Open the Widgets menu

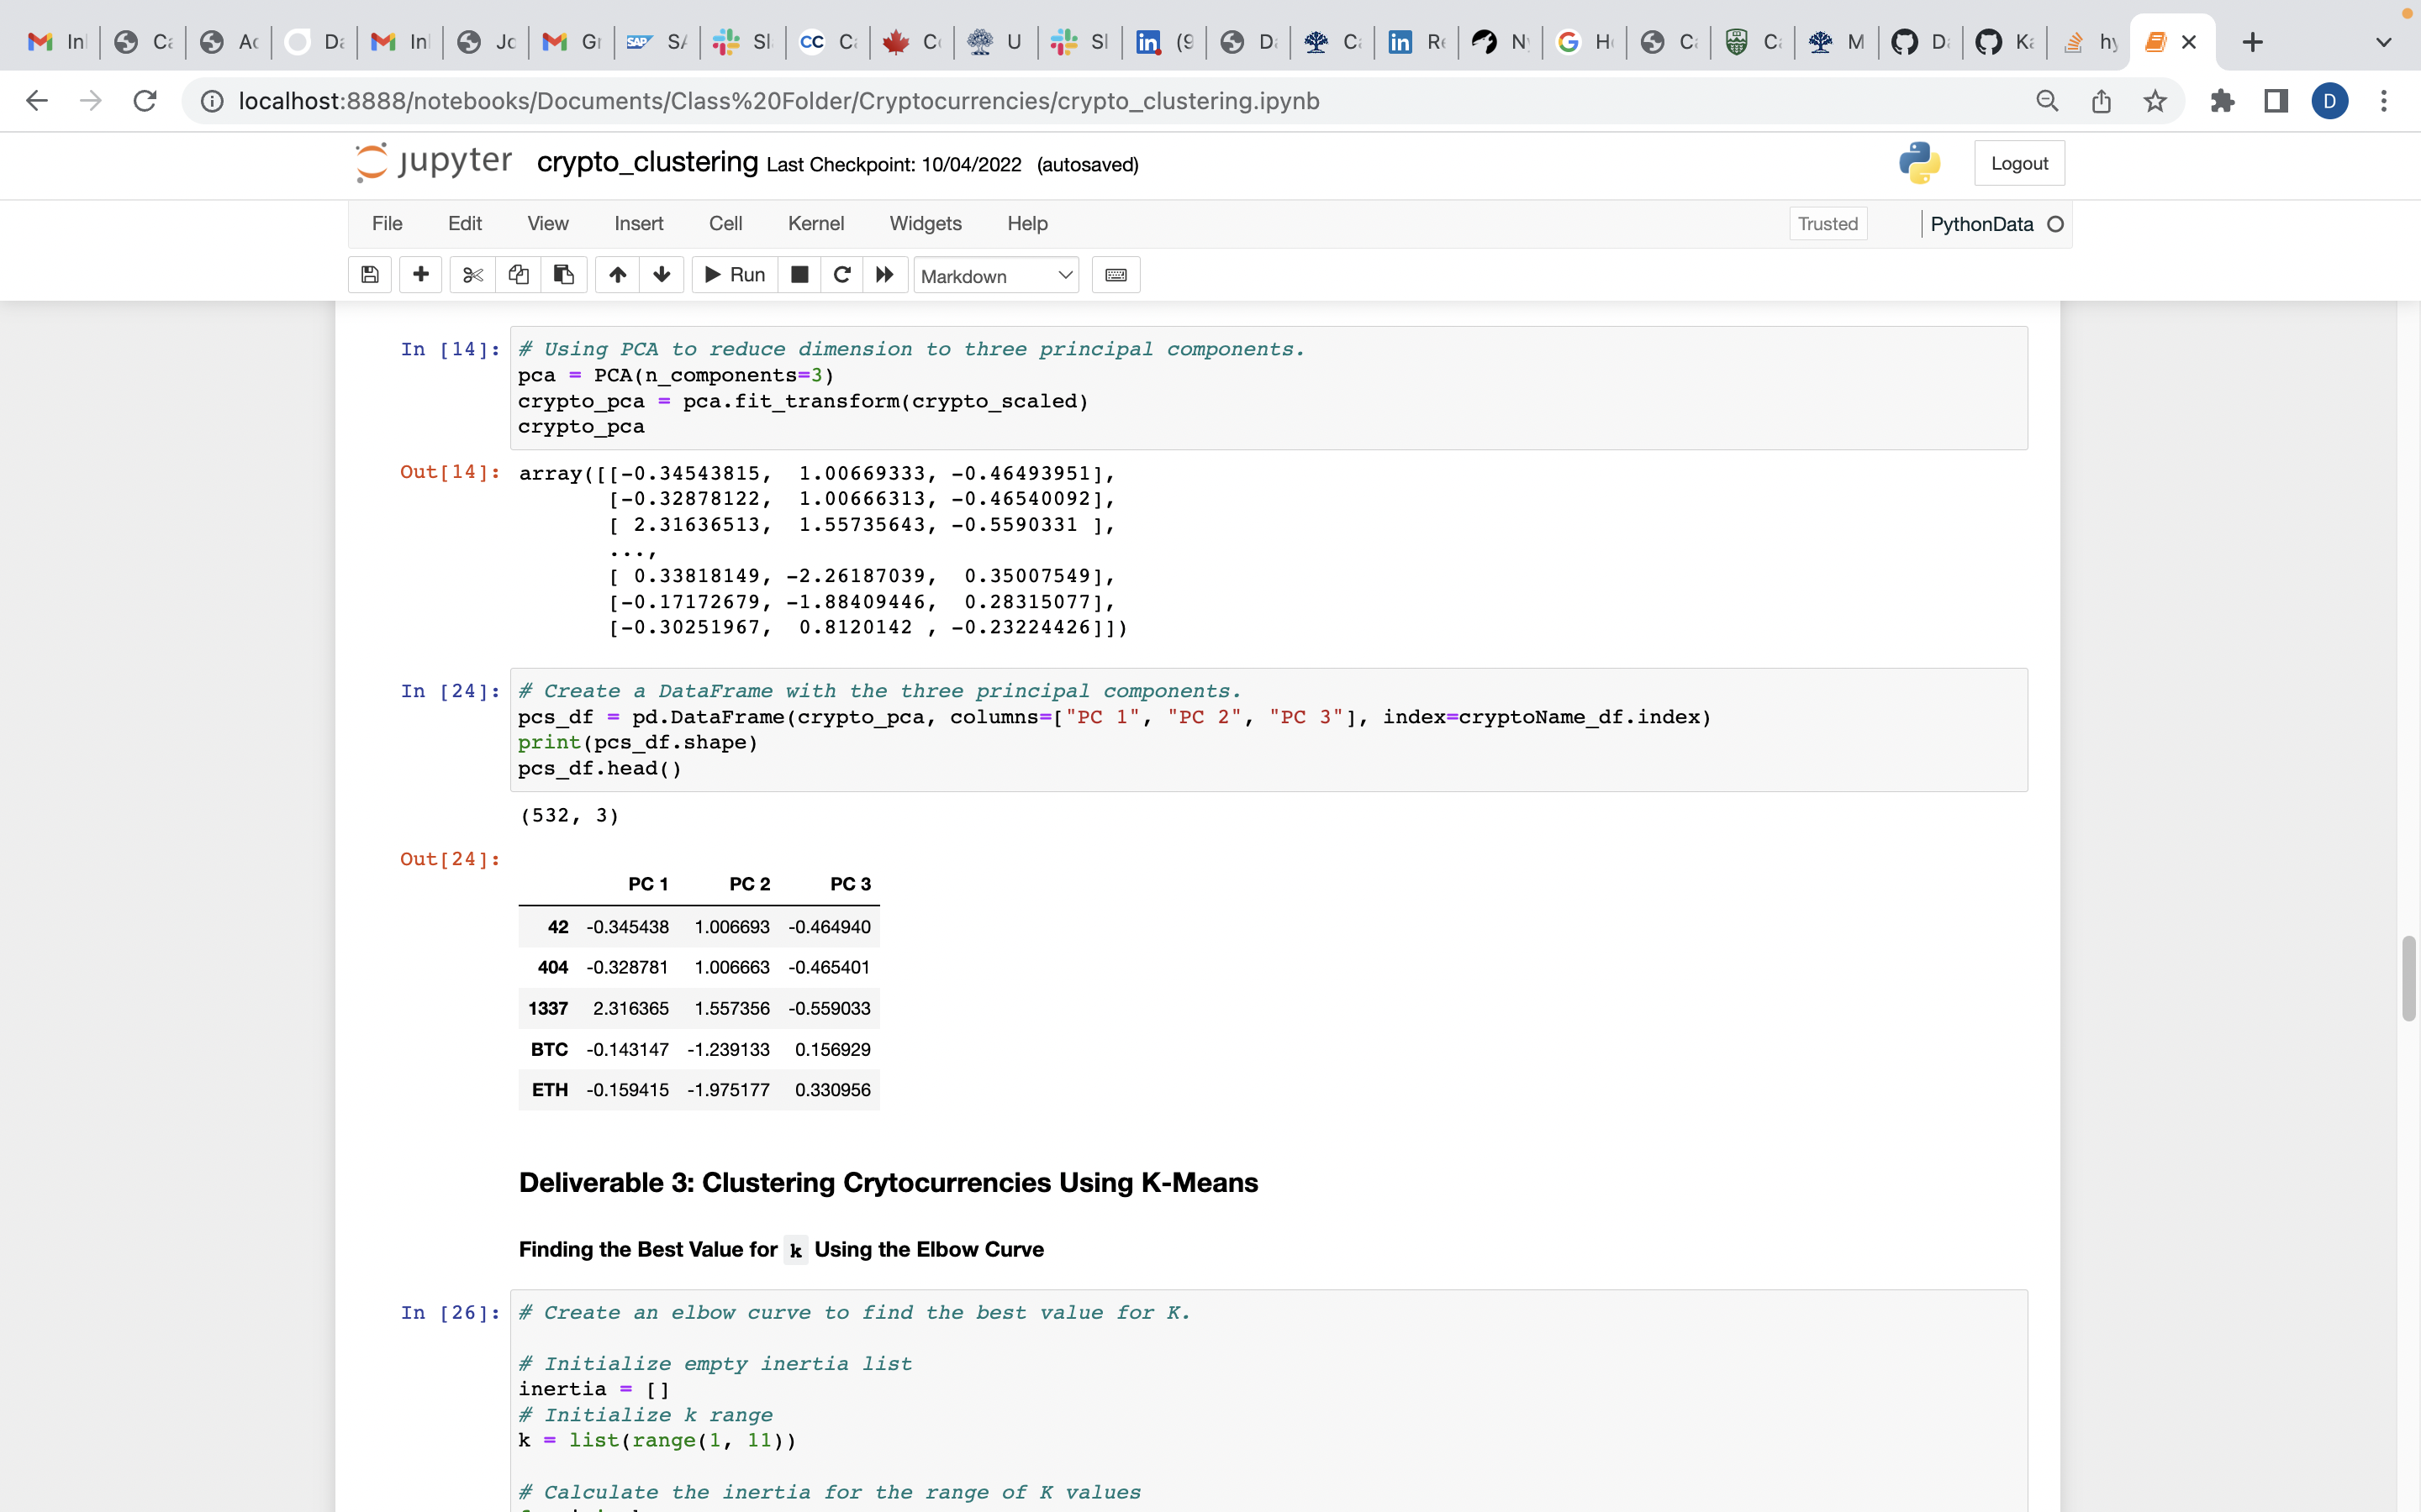[925, 223]
